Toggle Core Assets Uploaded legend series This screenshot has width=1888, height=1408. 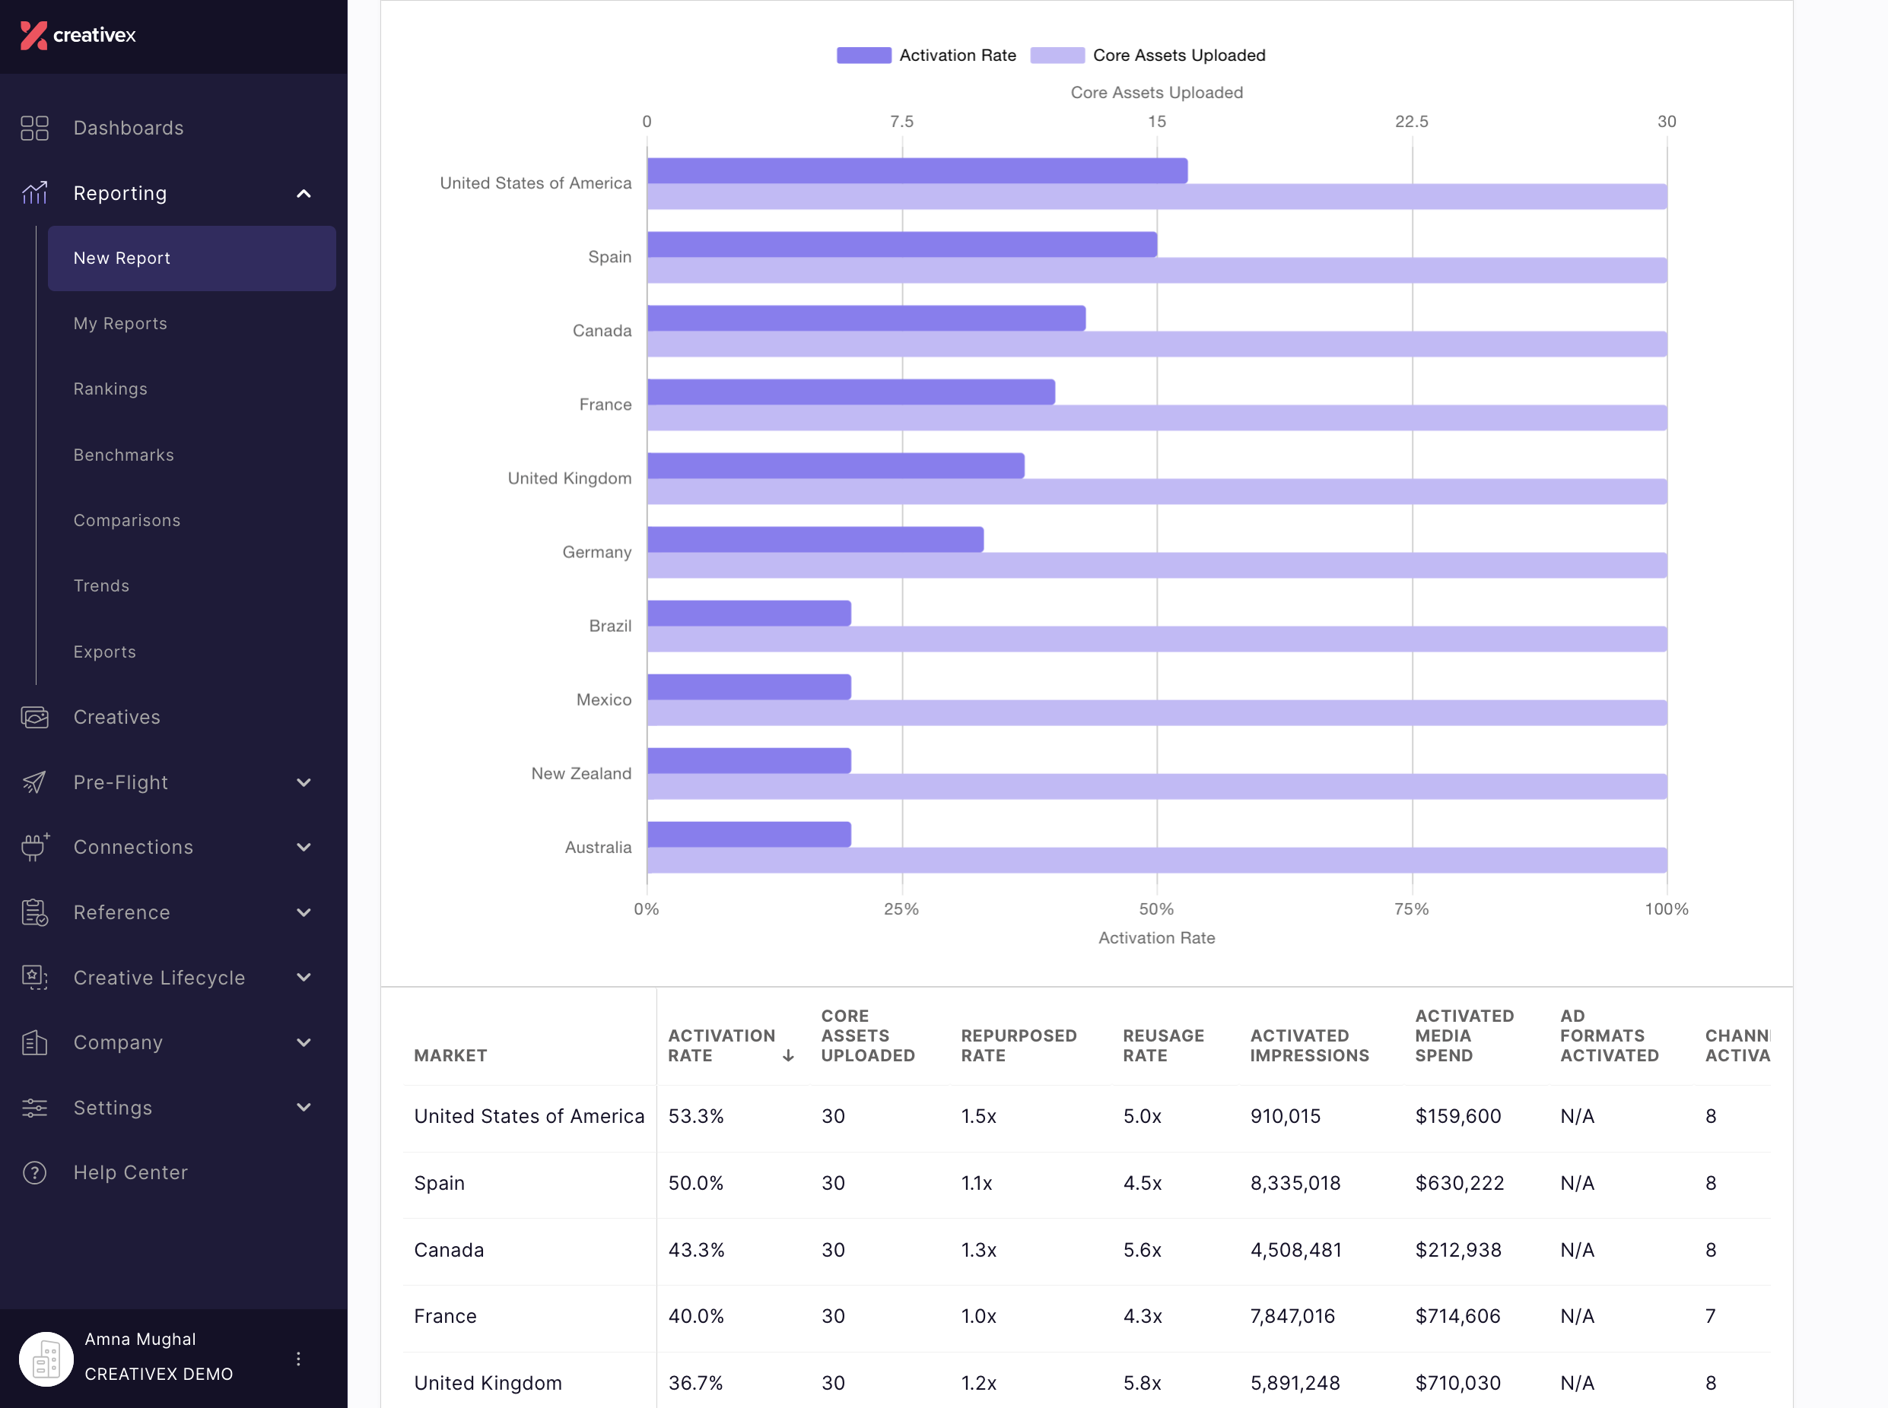coord(1148,55)
